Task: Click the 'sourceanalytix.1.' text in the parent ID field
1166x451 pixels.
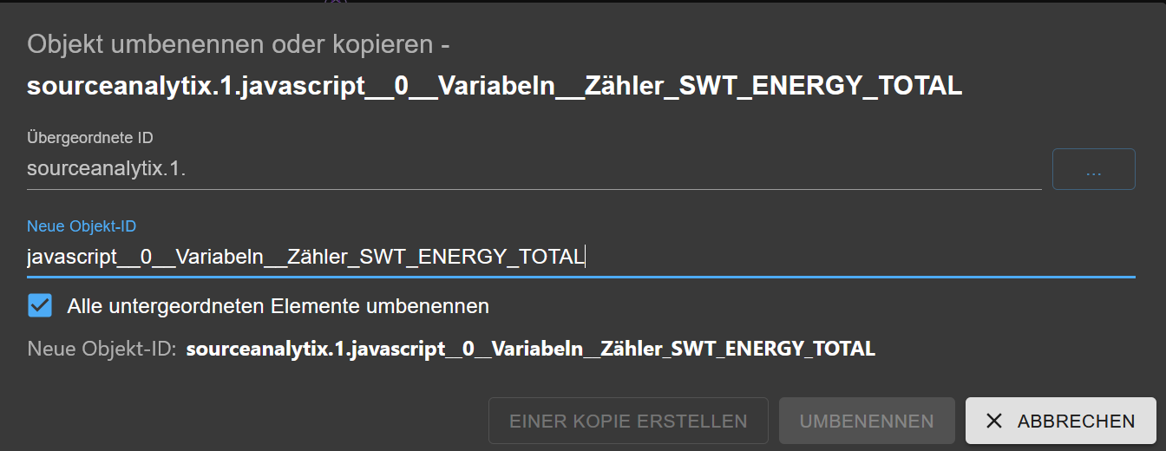Action: pos(107,169)
